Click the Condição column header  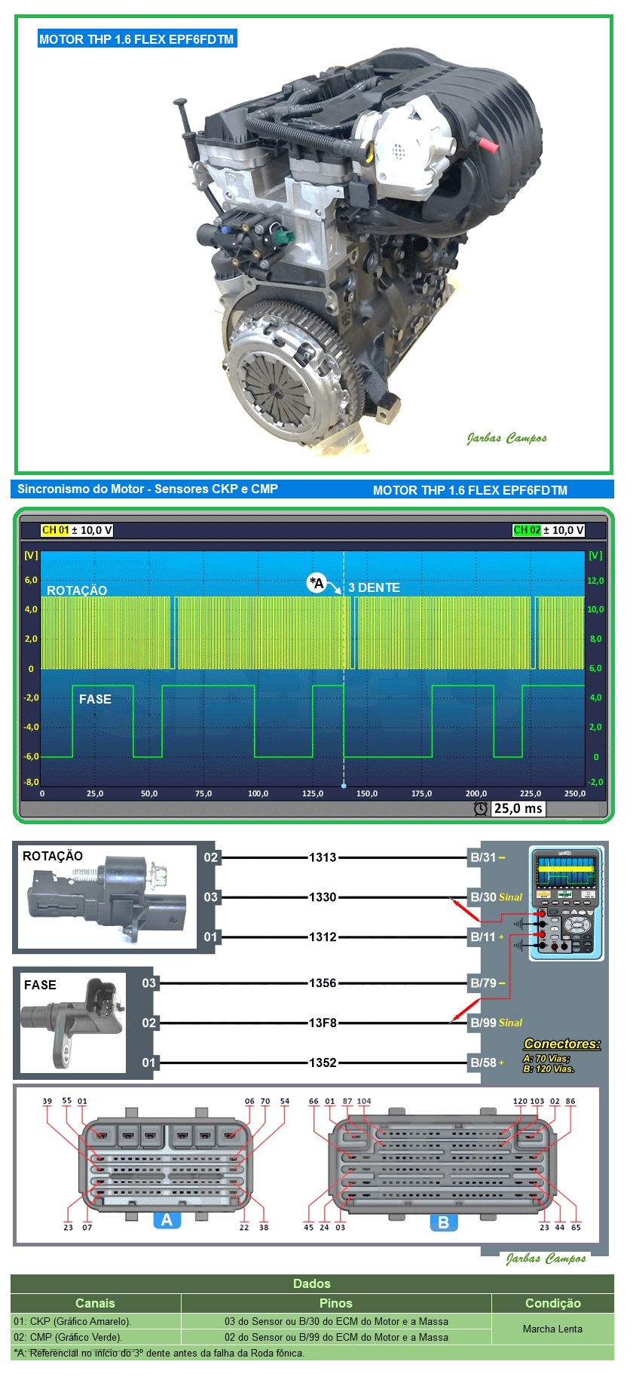point(552,1303)
